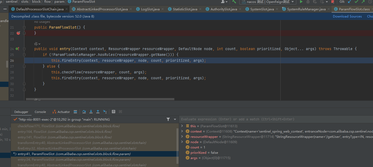The width and height of the screenshot is (373, 167).
Task: Click the Download Sources link
Action: click(347, 16)
